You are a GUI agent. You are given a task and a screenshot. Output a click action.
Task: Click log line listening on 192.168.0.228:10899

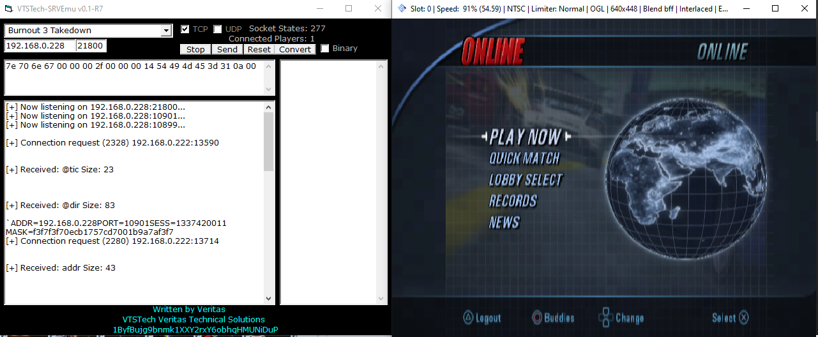pos(96,125)
